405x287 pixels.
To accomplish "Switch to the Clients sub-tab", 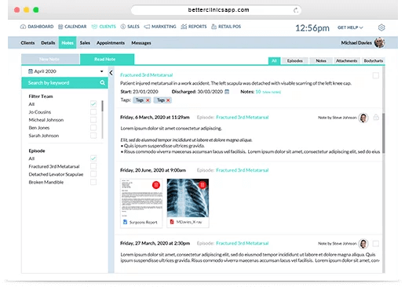I will (27, 43).
